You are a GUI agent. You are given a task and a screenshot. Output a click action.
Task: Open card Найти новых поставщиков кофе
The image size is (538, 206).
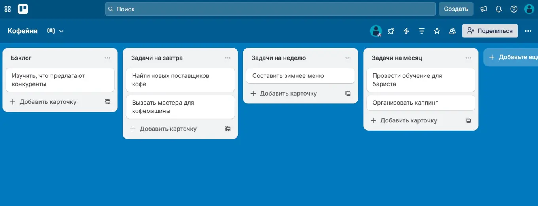click(x=180, y=80)
